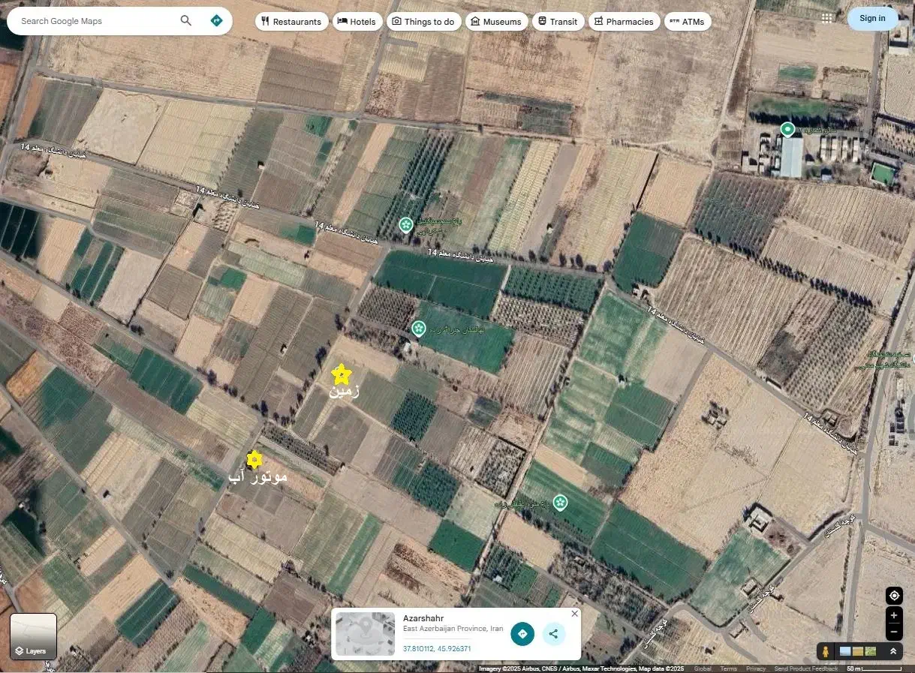
Task: Toggle the Layers map view
Action: click(33, 637)
